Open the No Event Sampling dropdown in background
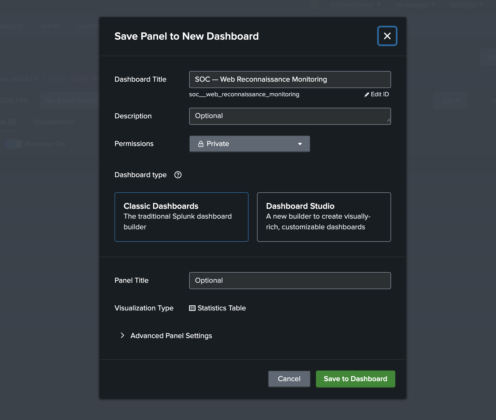 (70, 101)
